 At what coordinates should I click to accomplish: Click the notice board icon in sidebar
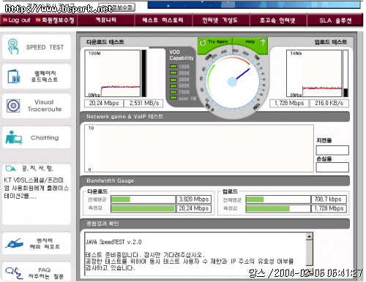click(x=10, y=168)
